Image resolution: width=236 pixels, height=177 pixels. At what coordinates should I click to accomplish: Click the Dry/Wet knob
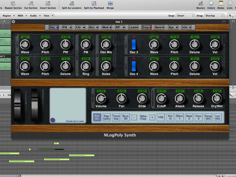tap(217, 98)
